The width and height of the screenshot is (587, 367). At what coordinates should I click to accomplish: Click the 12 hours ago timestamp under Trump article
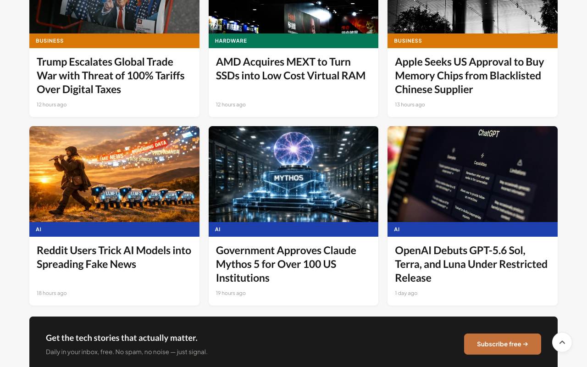click(x=52, y=105)
